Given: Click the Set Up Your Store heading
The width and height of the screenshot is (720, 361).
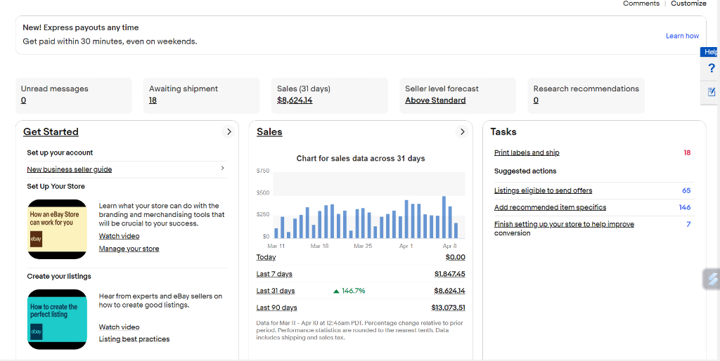Looking at the screenshot, I should coord(56,186).
